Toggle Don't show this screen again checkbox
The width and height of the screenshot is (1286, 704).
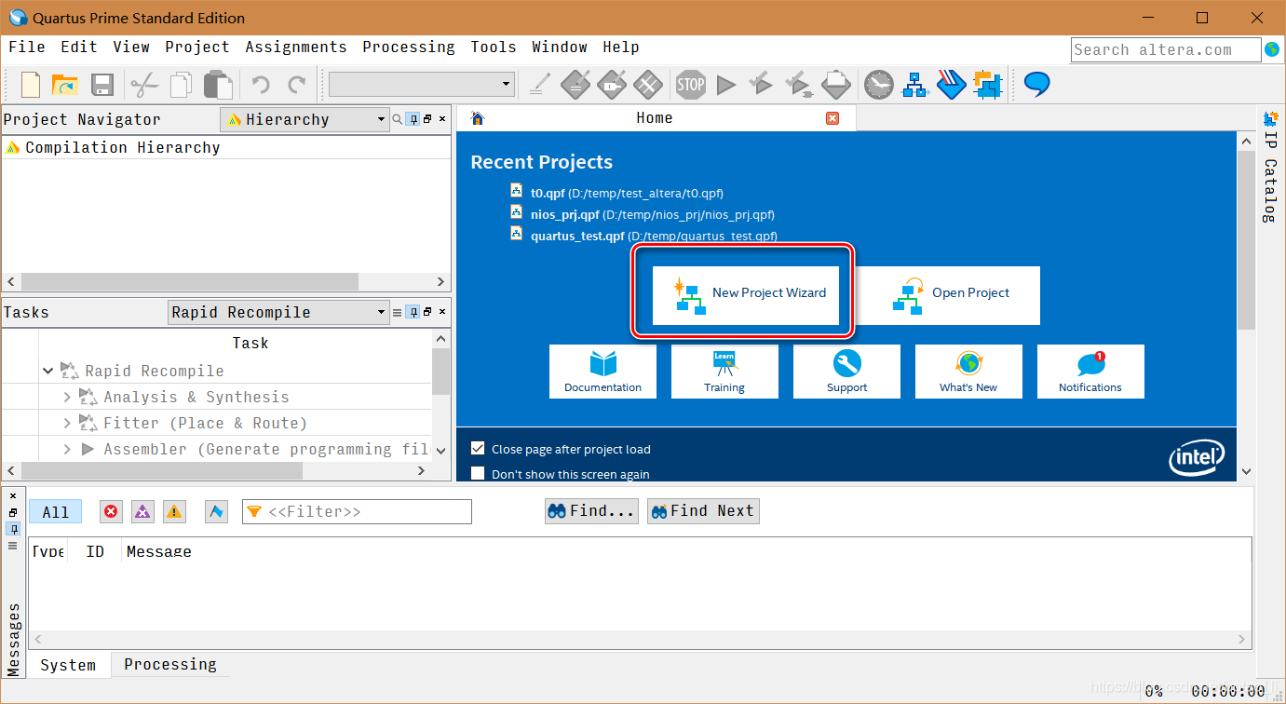tap(478, 474)
